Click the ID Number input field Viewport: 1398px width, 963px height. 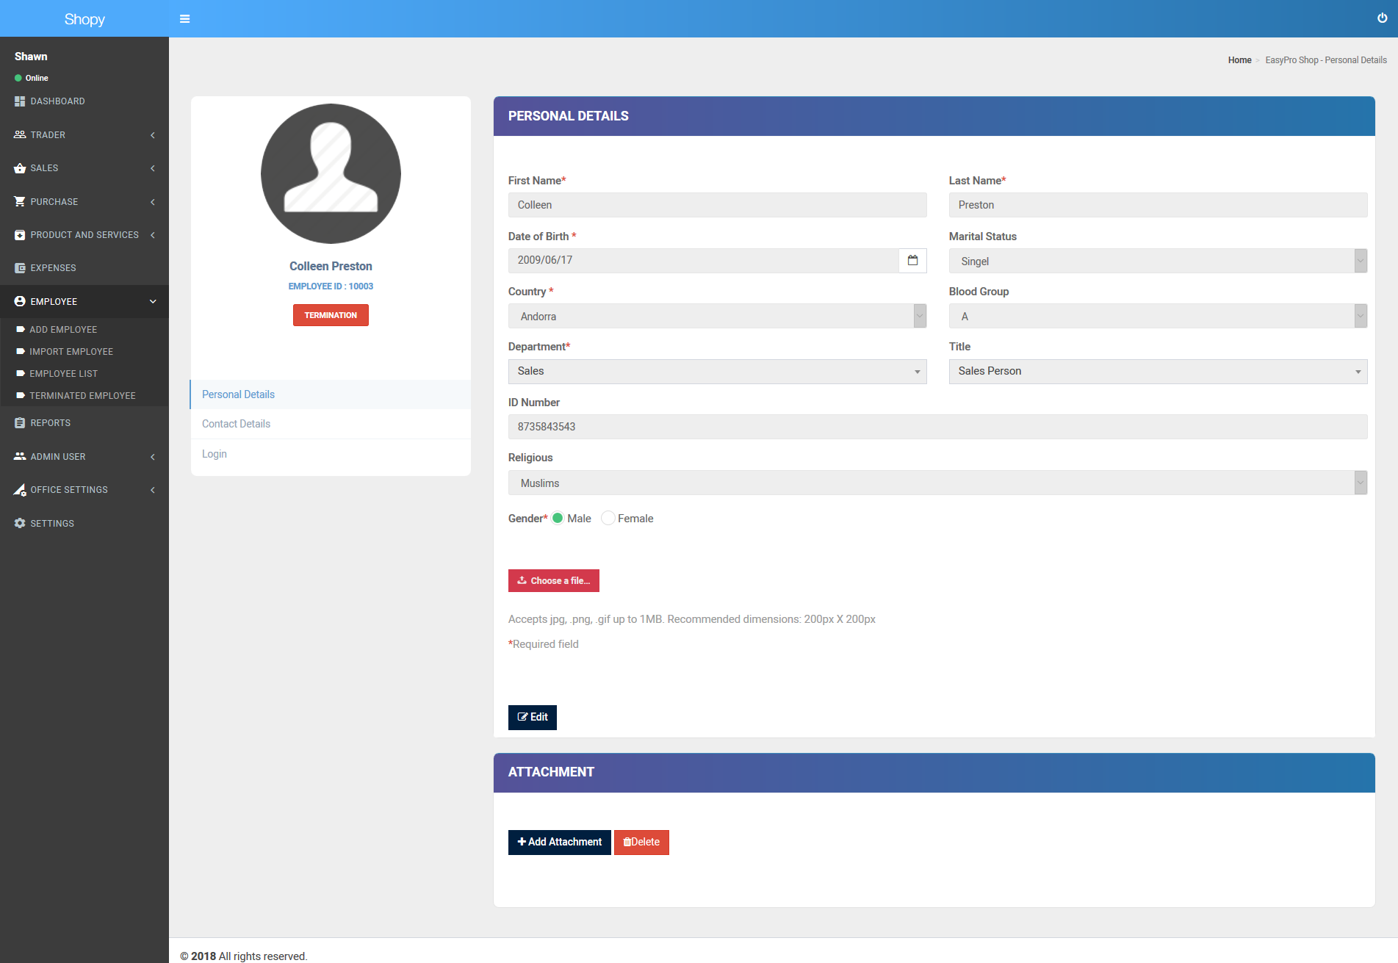tap(937, 427)
